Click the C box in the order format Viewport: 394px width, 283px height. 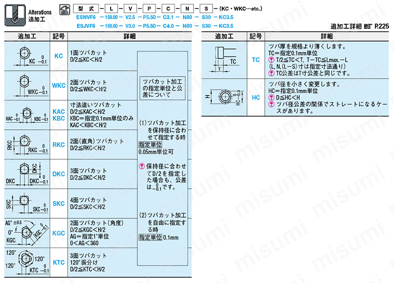point(168,9)
